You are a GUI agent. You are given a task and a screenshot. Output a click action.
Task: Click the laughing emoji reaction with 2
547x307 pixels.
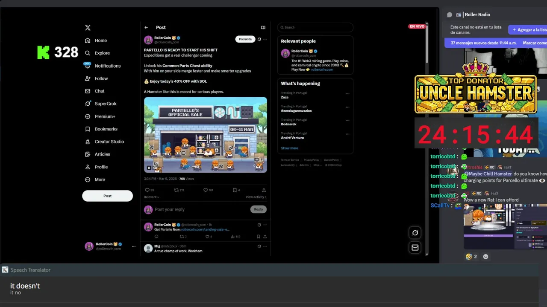[x=471, y=257]
